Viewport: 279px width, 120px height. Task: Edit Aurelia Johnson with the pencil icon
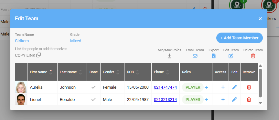[x=234, y=87]
